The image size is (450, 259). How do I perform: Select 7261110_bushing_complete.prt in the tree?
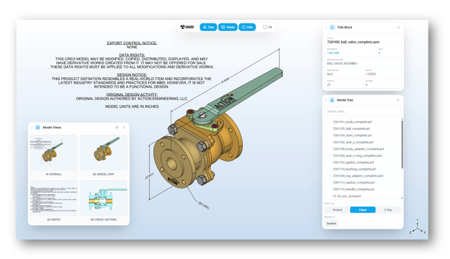point(354,169)
